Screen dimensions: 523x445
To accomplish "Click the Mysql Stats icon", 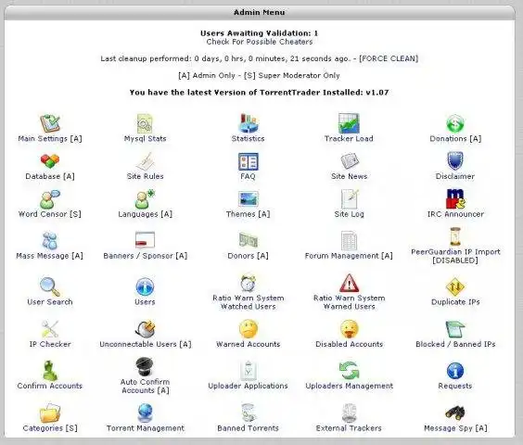I will tap(145, 123).
